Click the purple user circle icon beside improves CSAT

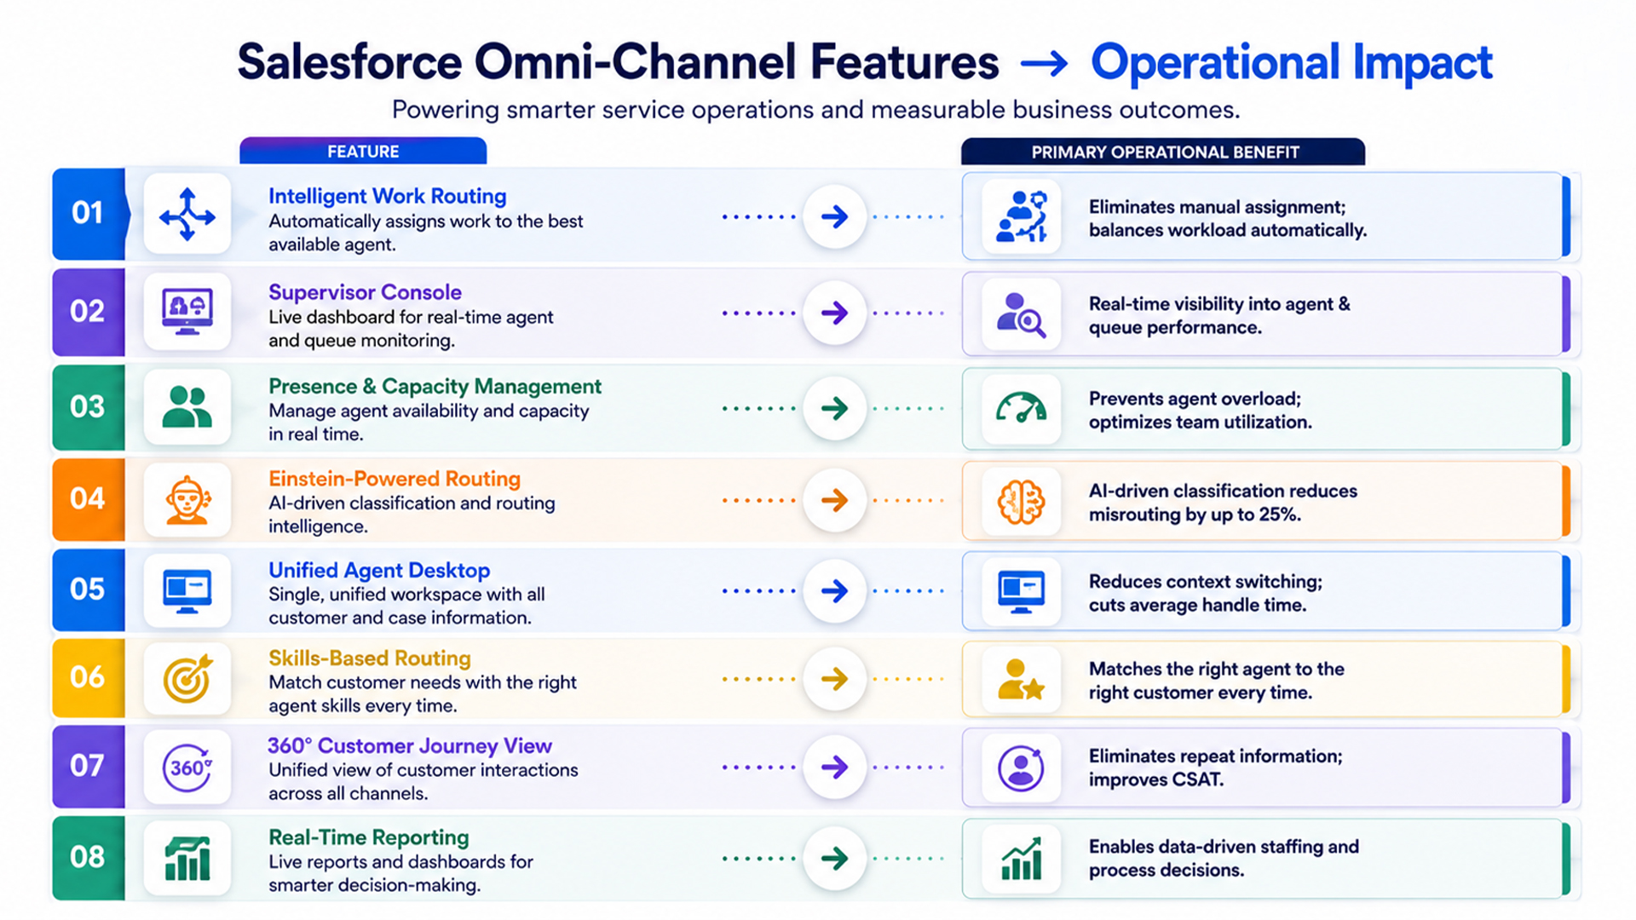tap(1021, 768)
